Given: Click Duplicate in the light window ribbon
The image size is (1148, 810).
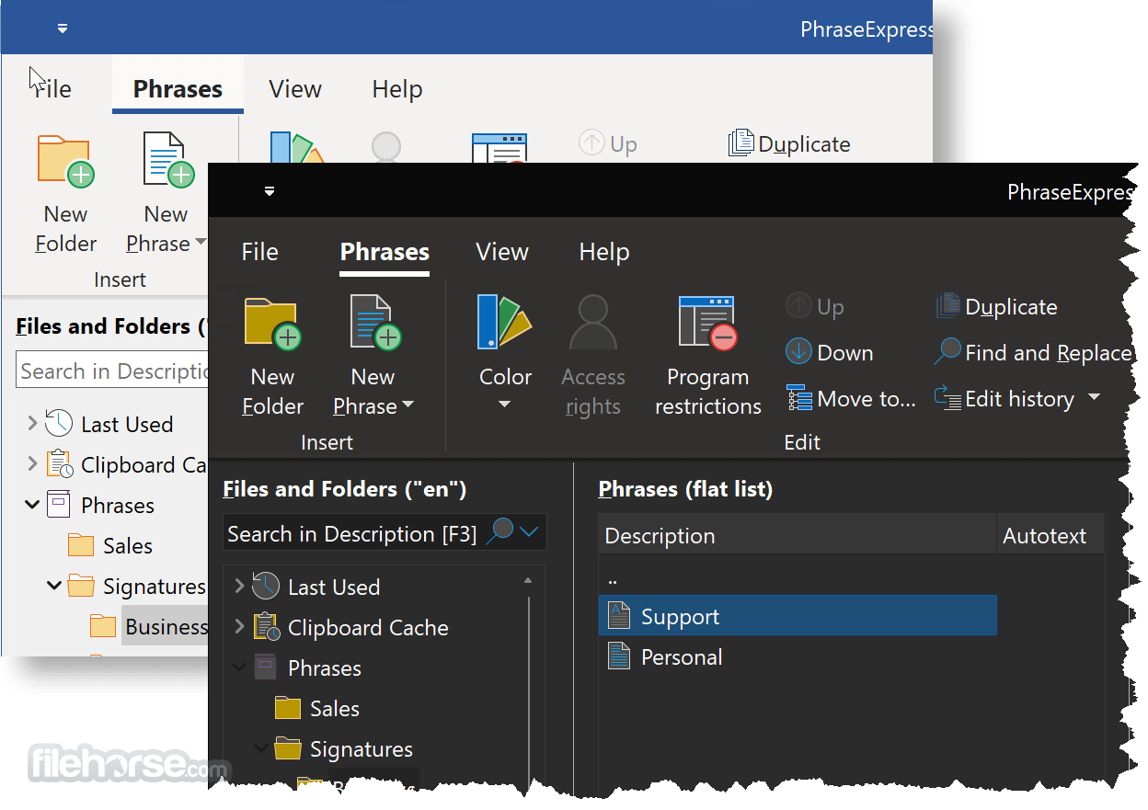Looking at the screenshot, I should coord(789,143).
